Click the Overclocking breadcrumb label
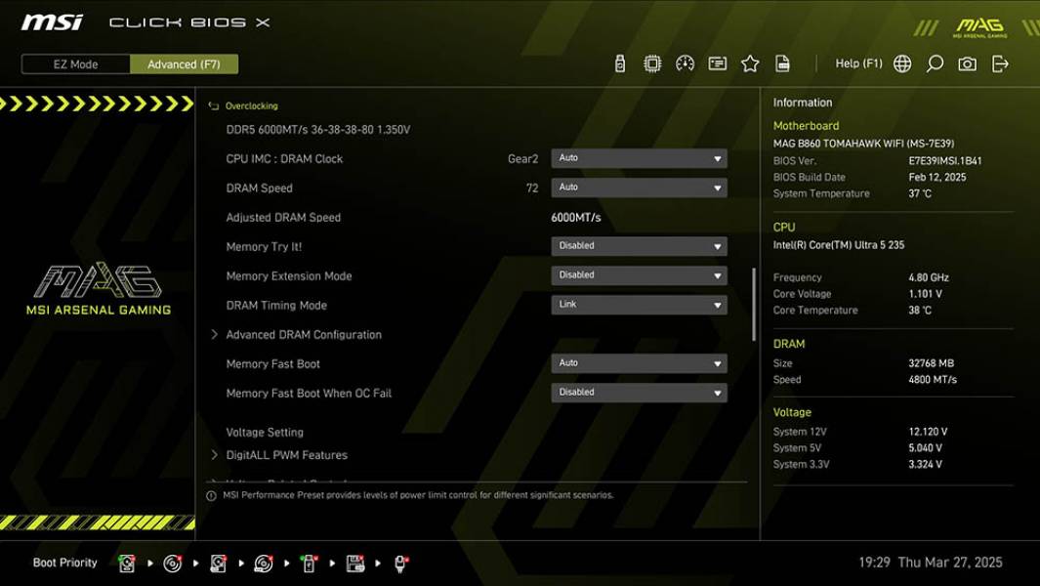1040x586 pixels. [251, 106]
